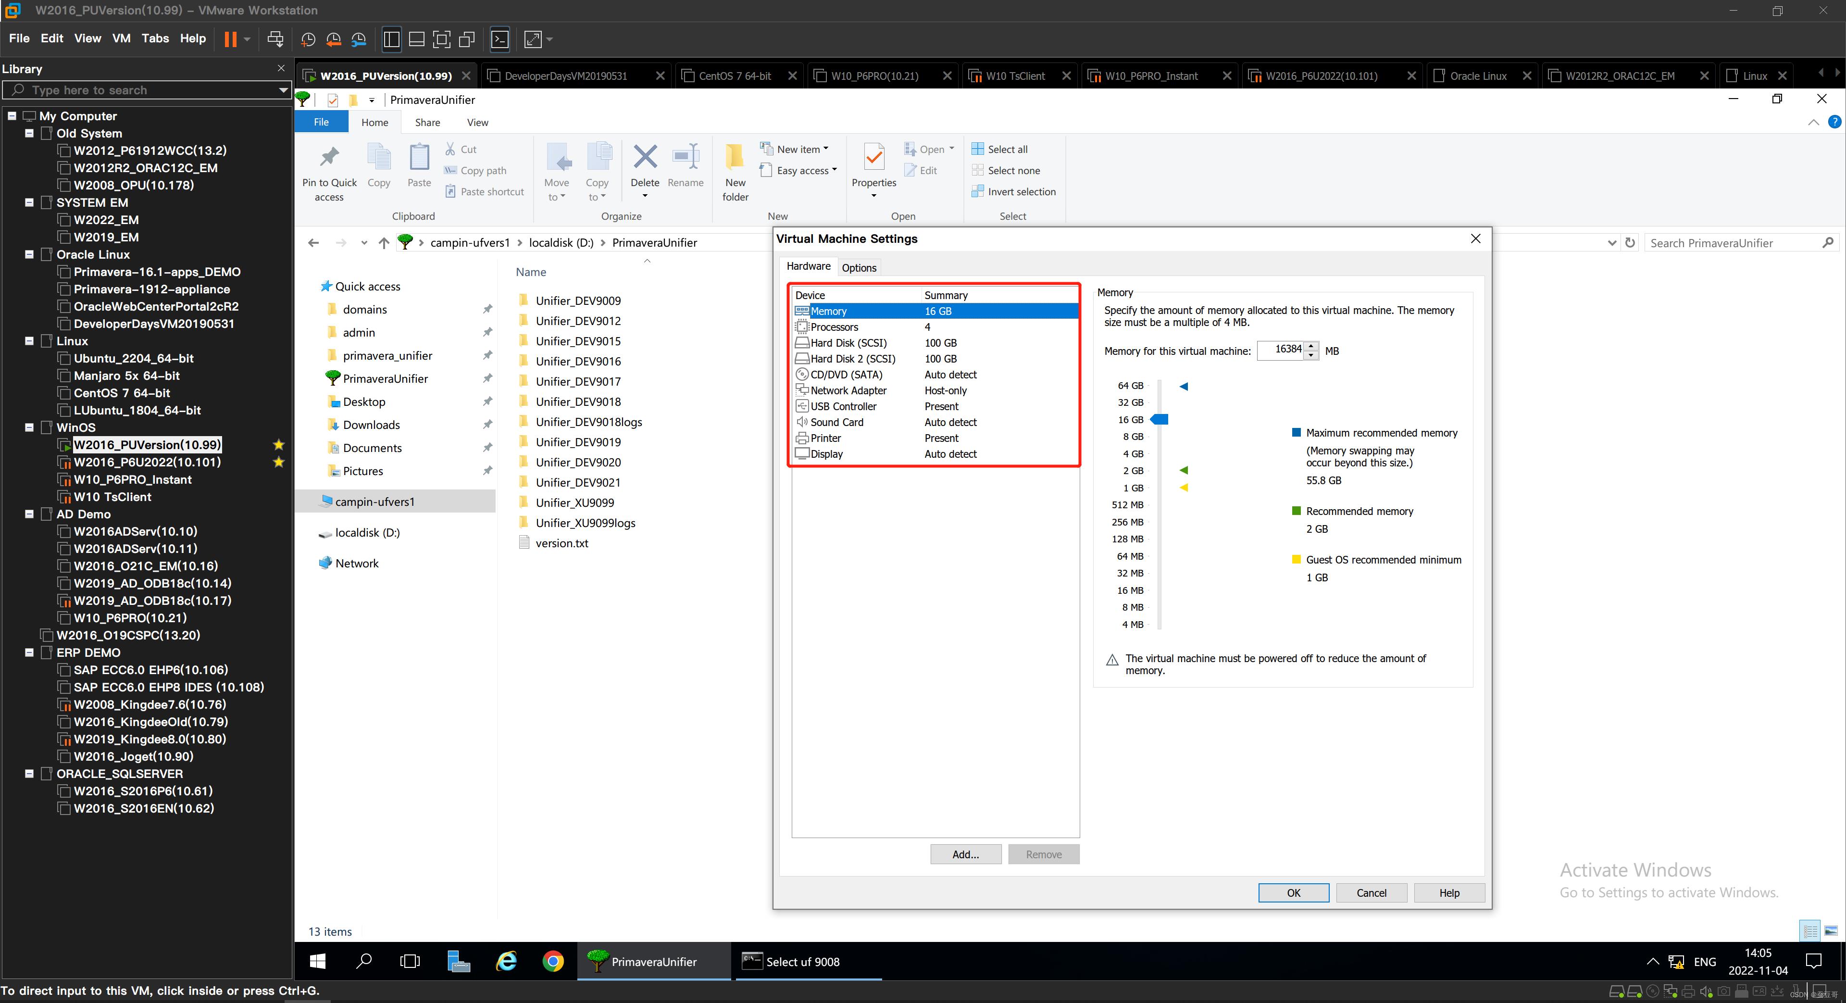This screenshot has width=1846, height=1003.
Task: Click OK to confirm VM settings
Action: [1293, 892]
